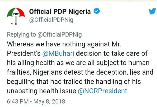Click the word "beguiling" in the tweet

(x=19, y=81)
